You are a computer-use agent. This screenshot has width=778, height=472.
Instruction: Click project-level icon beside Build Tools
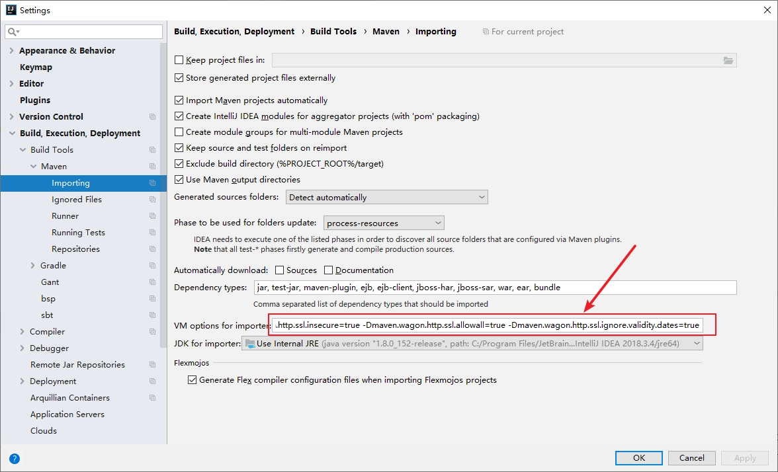(152, 149)
